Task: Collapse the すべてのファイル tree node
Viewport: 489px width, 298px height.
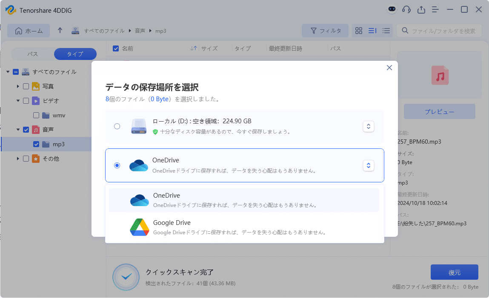Action: (8, 72)
